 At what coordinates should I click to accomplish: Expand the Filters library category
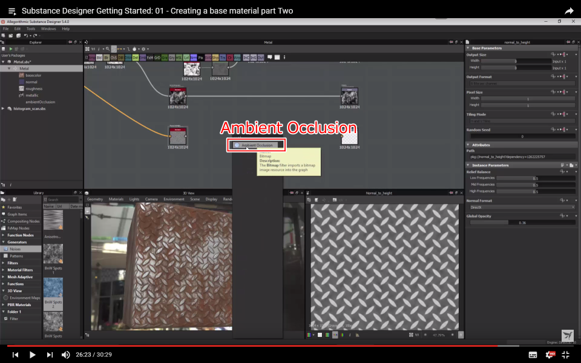tap(4, 263)
